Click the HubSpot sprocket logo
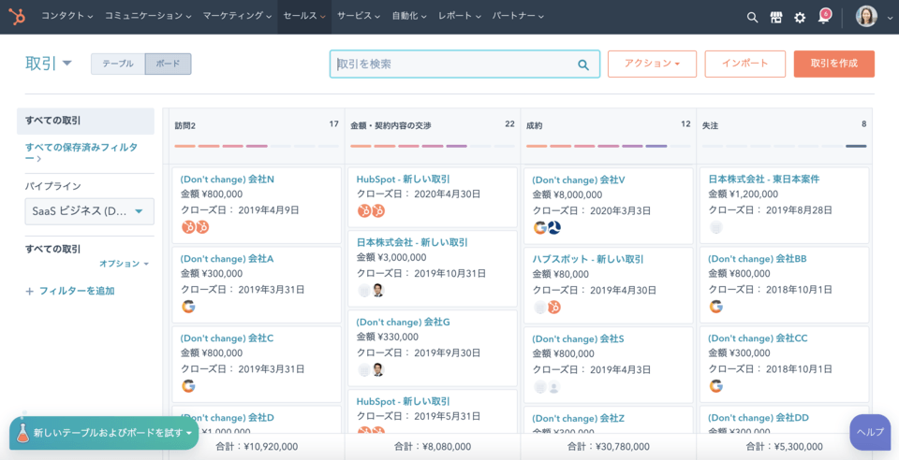The image size is (899, 460). (x=19, y=17)
